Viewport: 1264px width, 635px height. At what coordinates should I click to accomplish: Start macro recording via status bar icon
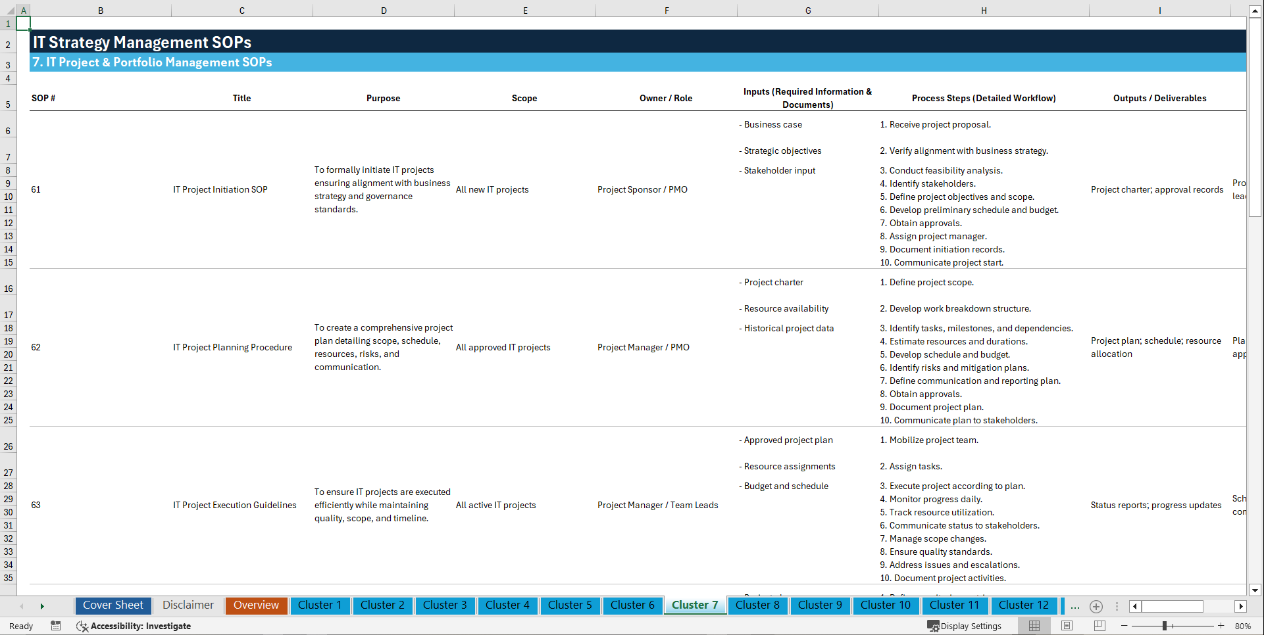point(56,626)
